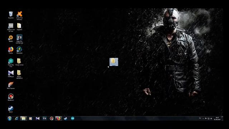Select the Sapphire folder on desktop
Image resolution: width=229 pixels, height=129 pixels.
(19, 27)
